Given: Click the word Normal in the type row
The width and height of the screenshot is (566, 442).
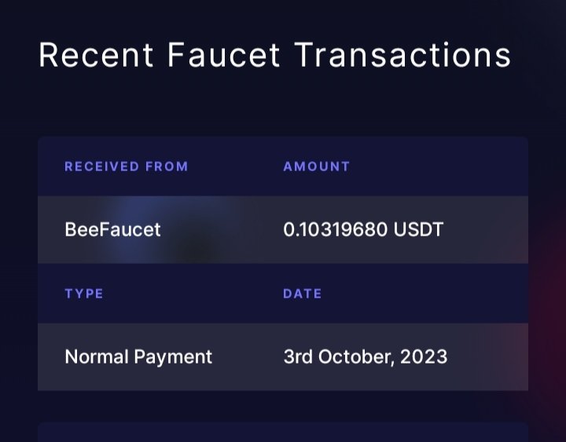Looking at the screenshot, I should [97, 357].
